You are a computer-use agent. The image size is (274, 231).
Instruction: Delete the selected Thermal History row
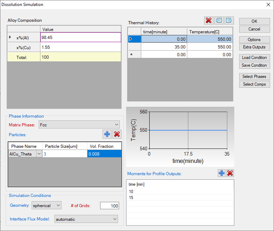point(209,20)
